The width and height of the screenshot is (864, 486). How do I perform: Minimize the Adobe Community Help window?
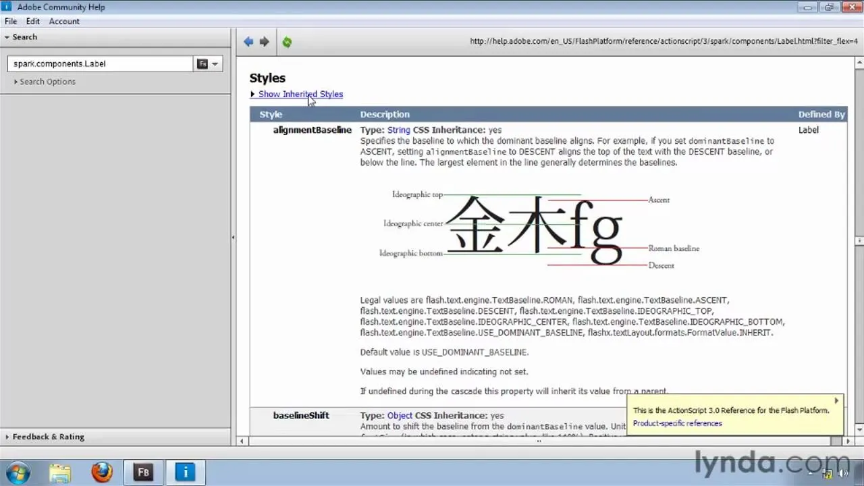[x=807, y=7]
